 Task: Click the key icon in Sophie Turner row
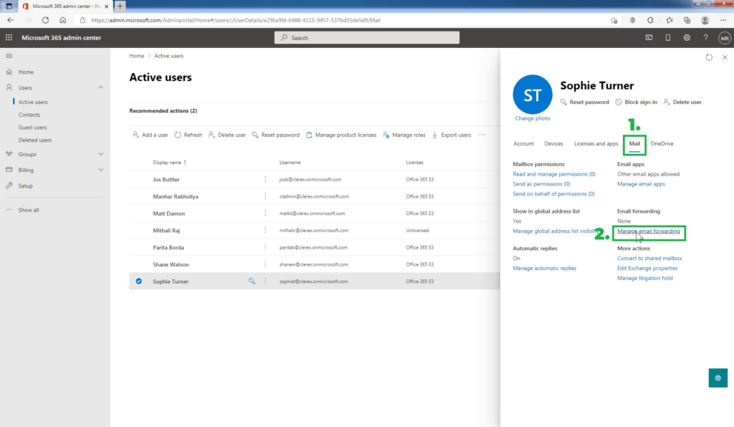[x=252, y=281]
